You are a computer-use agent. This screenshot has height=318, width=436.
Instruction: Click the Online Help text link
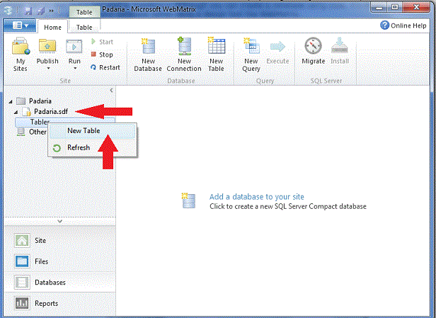(408, 25)
